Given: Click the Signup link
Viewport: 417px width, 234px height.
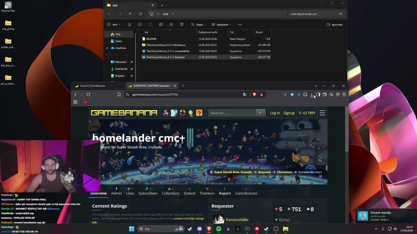Looking at the screenshot, I should pyautogui.click(x=289, y=113).
